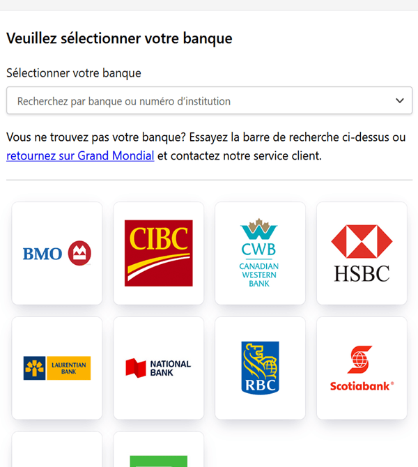Click the "Veuillez sélectionner votre banque" heading
418x467 pixels.
coord(119,38)
